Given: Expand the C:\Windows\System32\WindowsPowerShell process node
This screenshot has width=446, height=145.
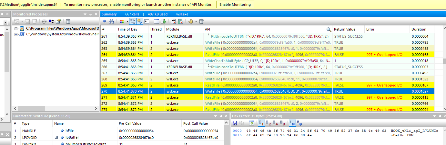Looking at the screenshot, I should tap(16, 34).
